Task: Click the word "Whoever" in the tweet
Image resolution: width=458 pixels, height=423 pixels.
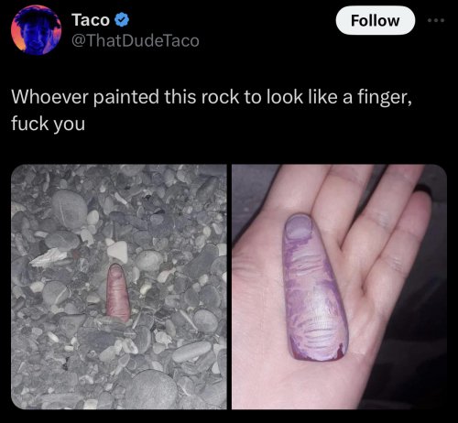Action: point(49,97)
